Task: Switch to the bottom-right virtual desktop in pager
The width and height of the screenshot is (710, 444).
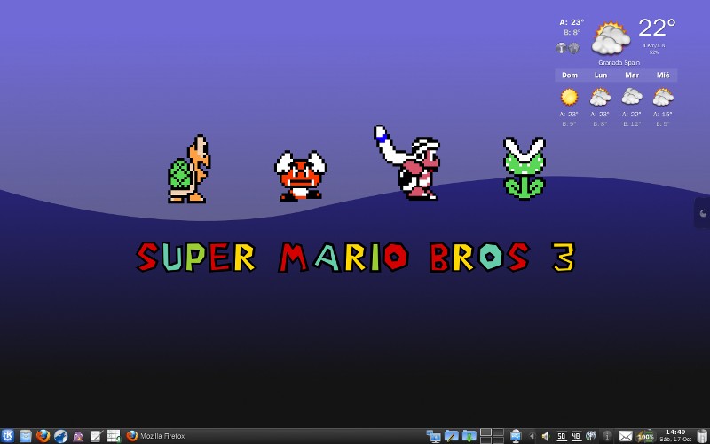Action: pos(498,440)
